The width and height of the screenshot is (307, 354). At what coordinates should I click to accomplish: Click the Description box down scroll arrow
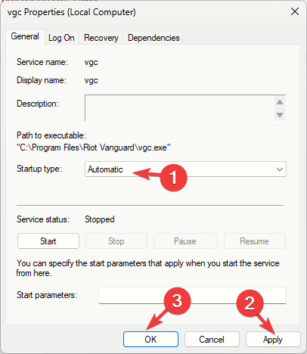coord(280,115)
